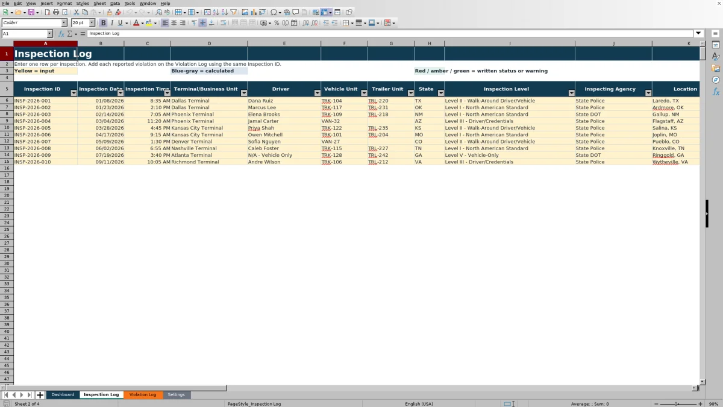Toggle Underline formatting
This screenshot has width=723, height=407.
pos(120,23)
